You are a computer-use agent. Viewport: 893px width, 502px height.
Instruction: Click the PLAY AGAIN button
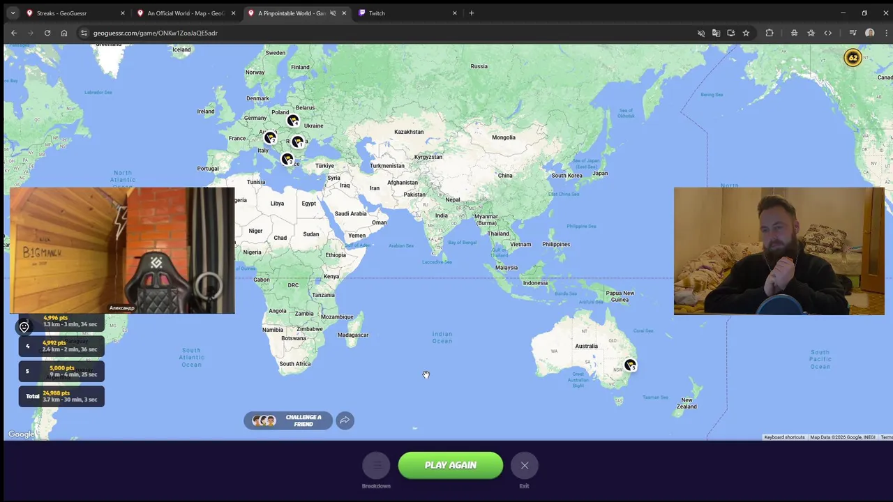click(x=451, y=465)
